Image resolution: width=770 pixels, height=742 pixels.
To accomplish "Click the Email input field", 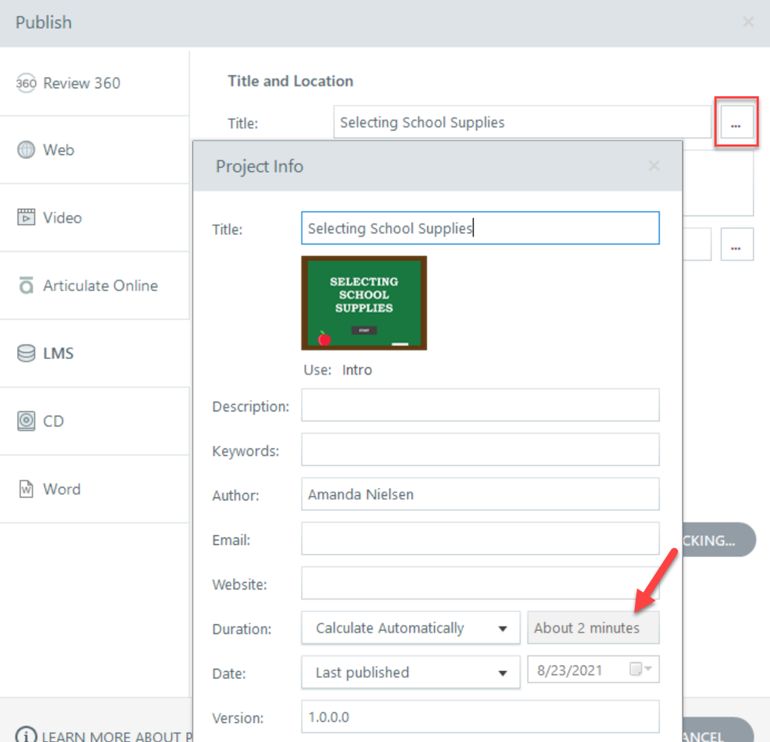I will click(x=480, y=539).
